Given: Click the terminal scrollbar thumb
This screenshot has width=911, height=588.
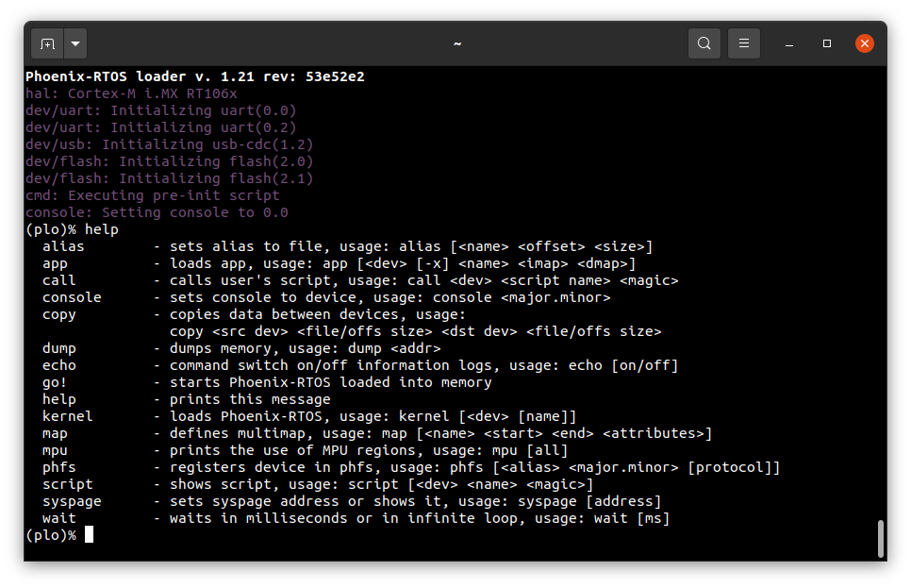Looking at the screenshot, I should (881, 539).
